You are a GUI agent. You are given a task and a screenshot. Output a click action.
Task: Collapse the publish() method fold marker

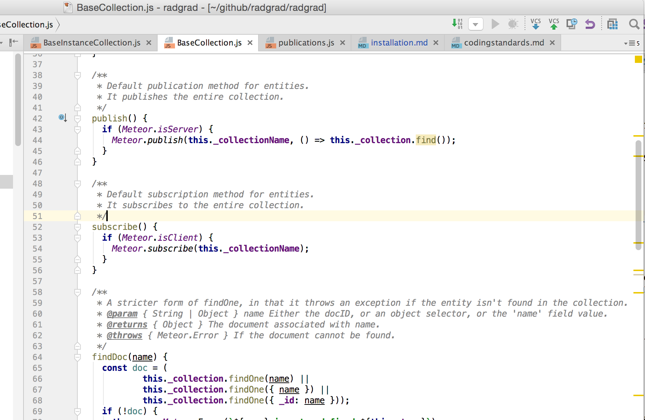click(x=77, y=119)
